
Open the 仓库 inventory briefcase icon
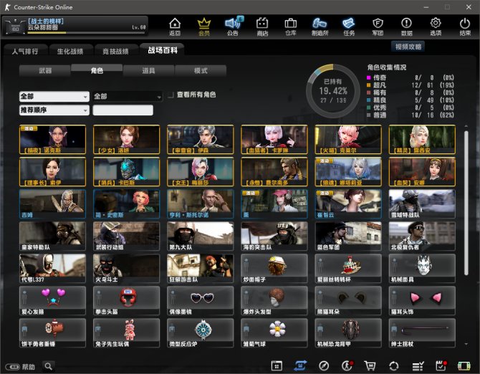click(x=291, y=27)
